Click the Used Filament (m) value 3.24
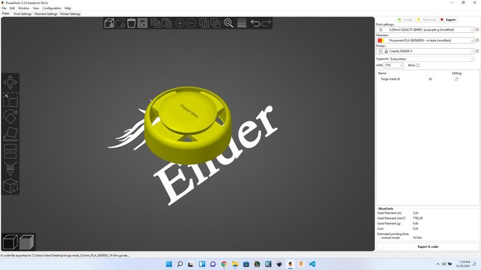The height and width of the screenshot is (270, 481). [x=415, y=213]
